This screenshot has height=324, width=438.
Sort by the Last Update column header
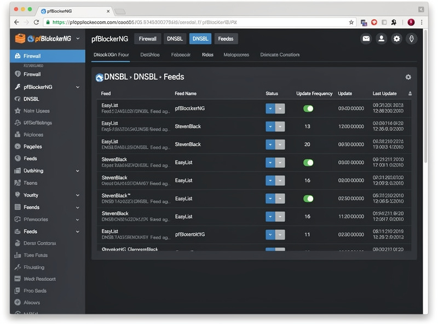point(384,94)
